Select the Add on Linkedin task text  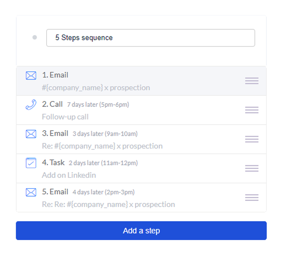click(x=69, y=175)
